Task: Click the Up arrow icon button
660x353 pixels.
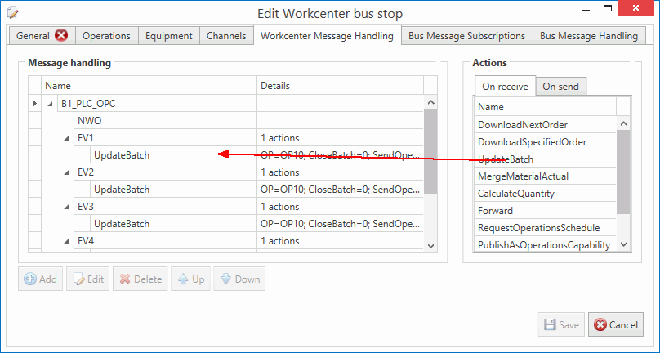Action: pos(183,279)
